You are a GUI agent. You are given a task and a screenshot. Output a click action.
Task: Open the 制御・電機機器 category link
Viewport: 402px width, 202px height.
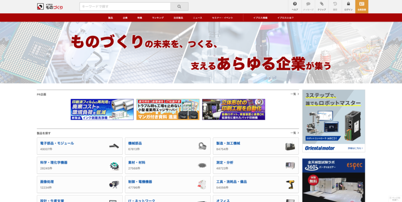tap(140, 182)
